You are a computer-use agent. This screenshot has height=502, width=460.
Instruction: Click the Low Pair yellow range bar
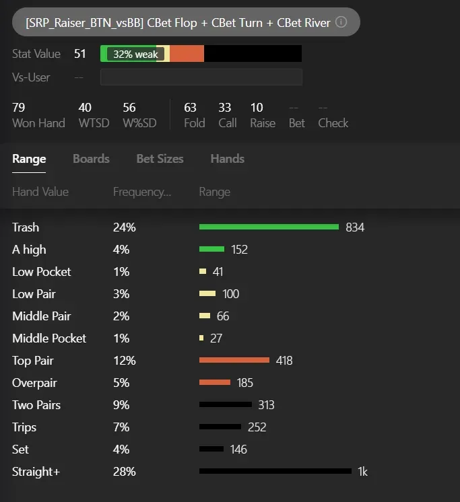207,294
